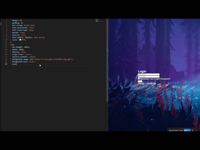Start adding an element to chat

point(186,130)
